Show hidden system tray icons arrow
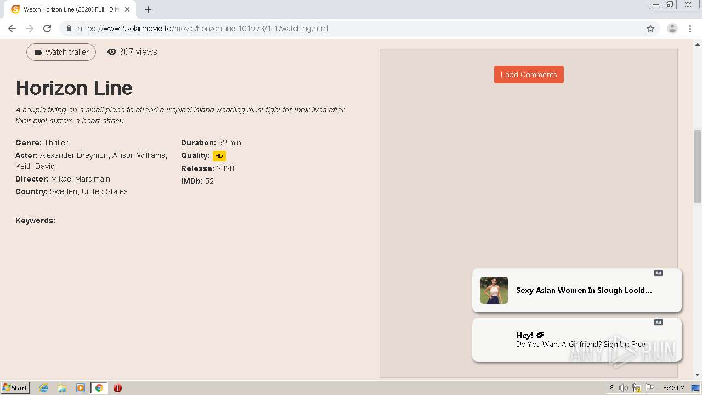 [x=612, y=388]
